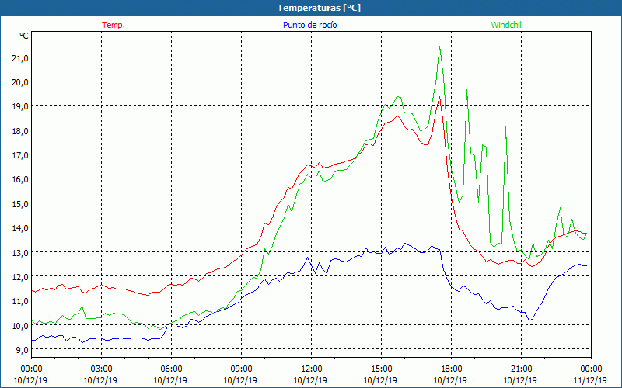Click the 15:00 time axis label
The image size is (622, 388).
coord(381,369)
